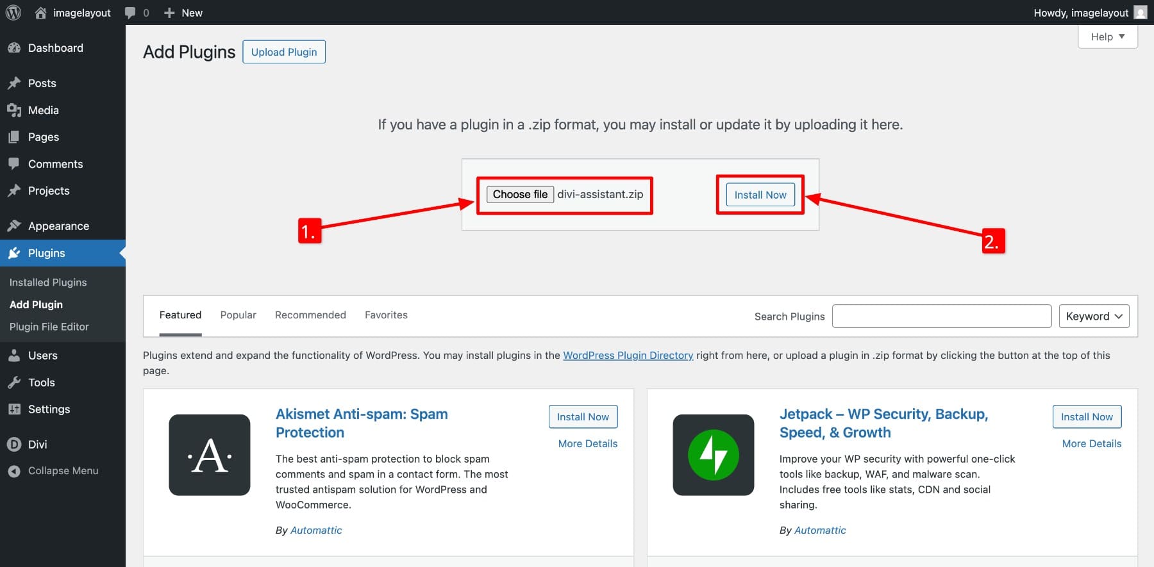
Task: Click the Automattic author link under Jetpack
Action: [820, 530]
